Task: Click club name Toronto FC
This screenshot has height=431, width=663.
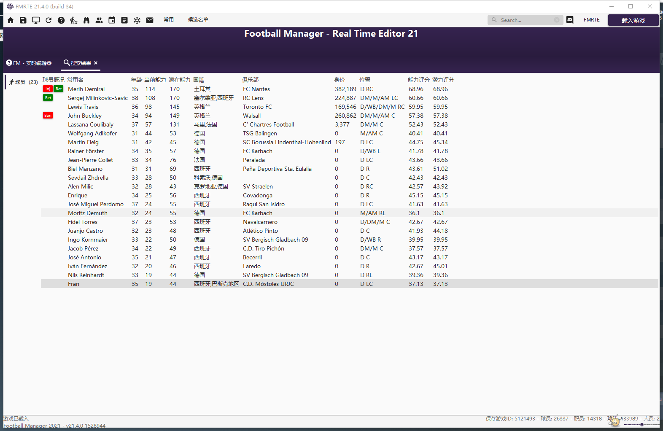Action: tap(257, 107)
